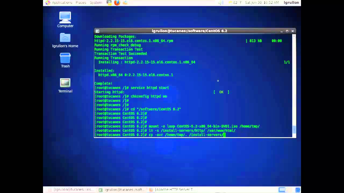
Task: Click the volume icon in top panel
Action: [x=221, y=3]
